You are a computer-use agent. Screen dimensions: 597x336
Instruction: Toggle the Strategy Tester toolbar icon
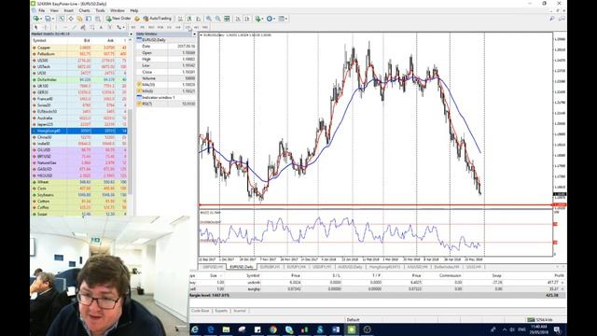tap(98, 19)
